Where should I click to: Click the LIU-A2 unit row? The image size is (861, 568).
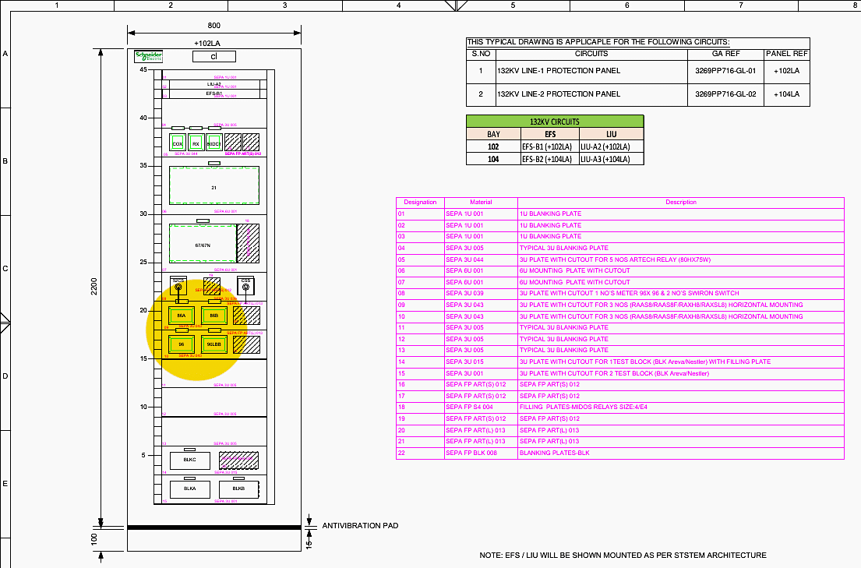(214, 85)
